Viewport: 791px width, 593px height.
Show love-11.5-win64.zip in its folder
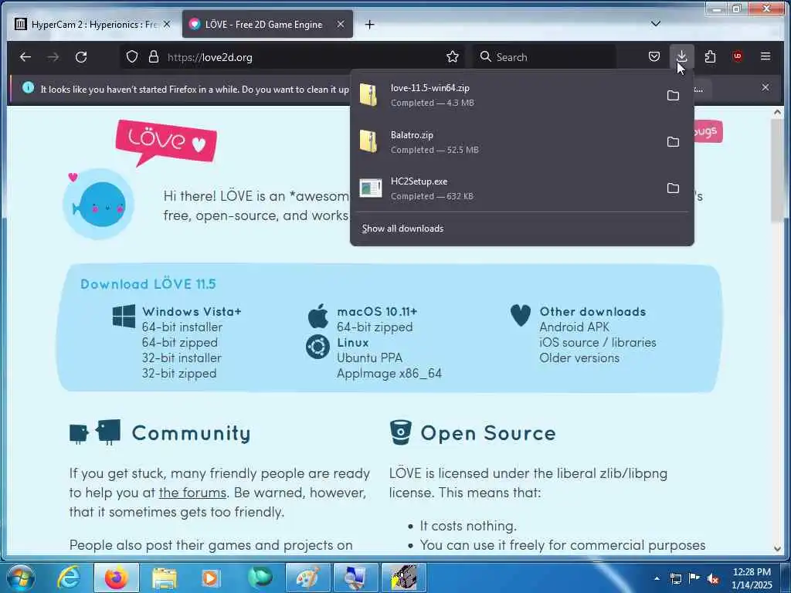coord(673,95)
